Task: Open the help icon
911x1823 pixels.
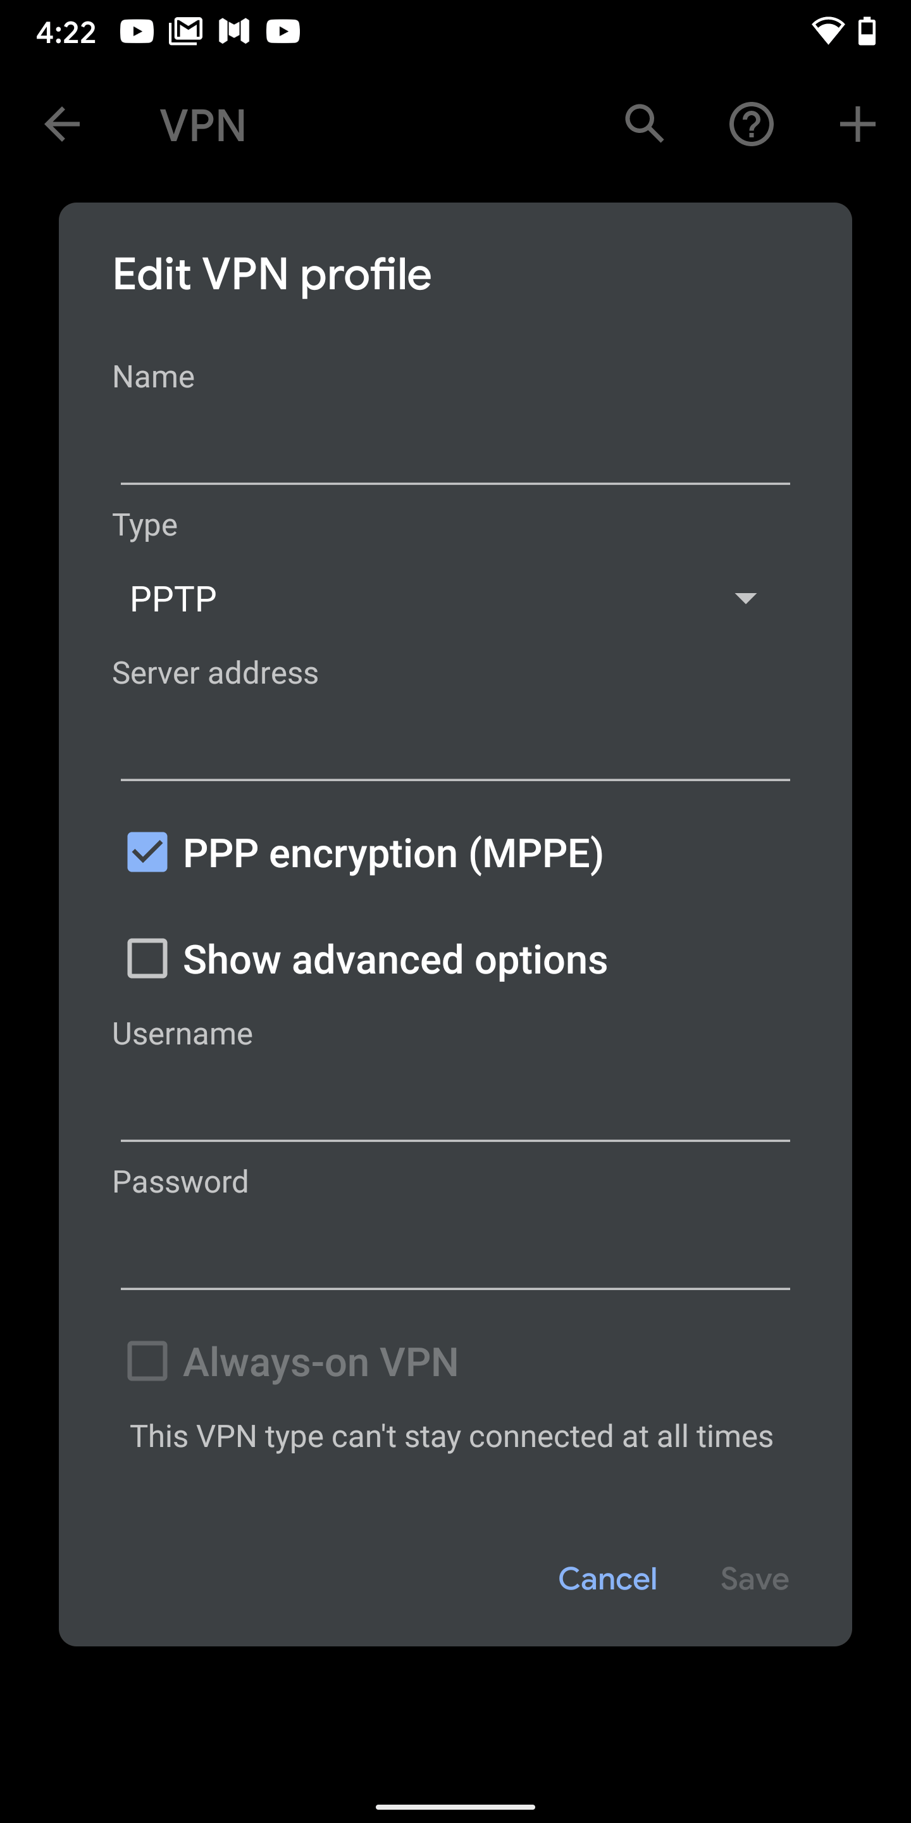Action: [750, 124]
